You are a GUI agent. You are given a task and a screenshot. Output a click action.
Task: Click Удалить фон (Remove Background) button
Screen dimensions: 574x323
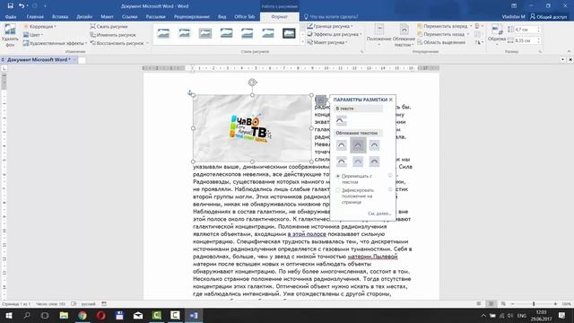tap(10, 36)
